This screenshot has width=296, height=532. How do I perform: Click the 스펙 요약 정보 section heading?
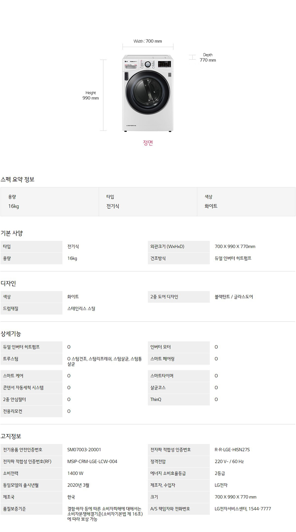click(x=17, y=179)
